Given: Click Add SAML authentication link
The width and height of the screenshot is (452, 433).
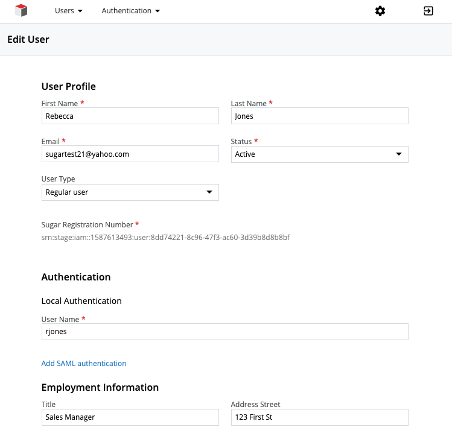Looking at the screenshot, I should [x=84, y=364].
